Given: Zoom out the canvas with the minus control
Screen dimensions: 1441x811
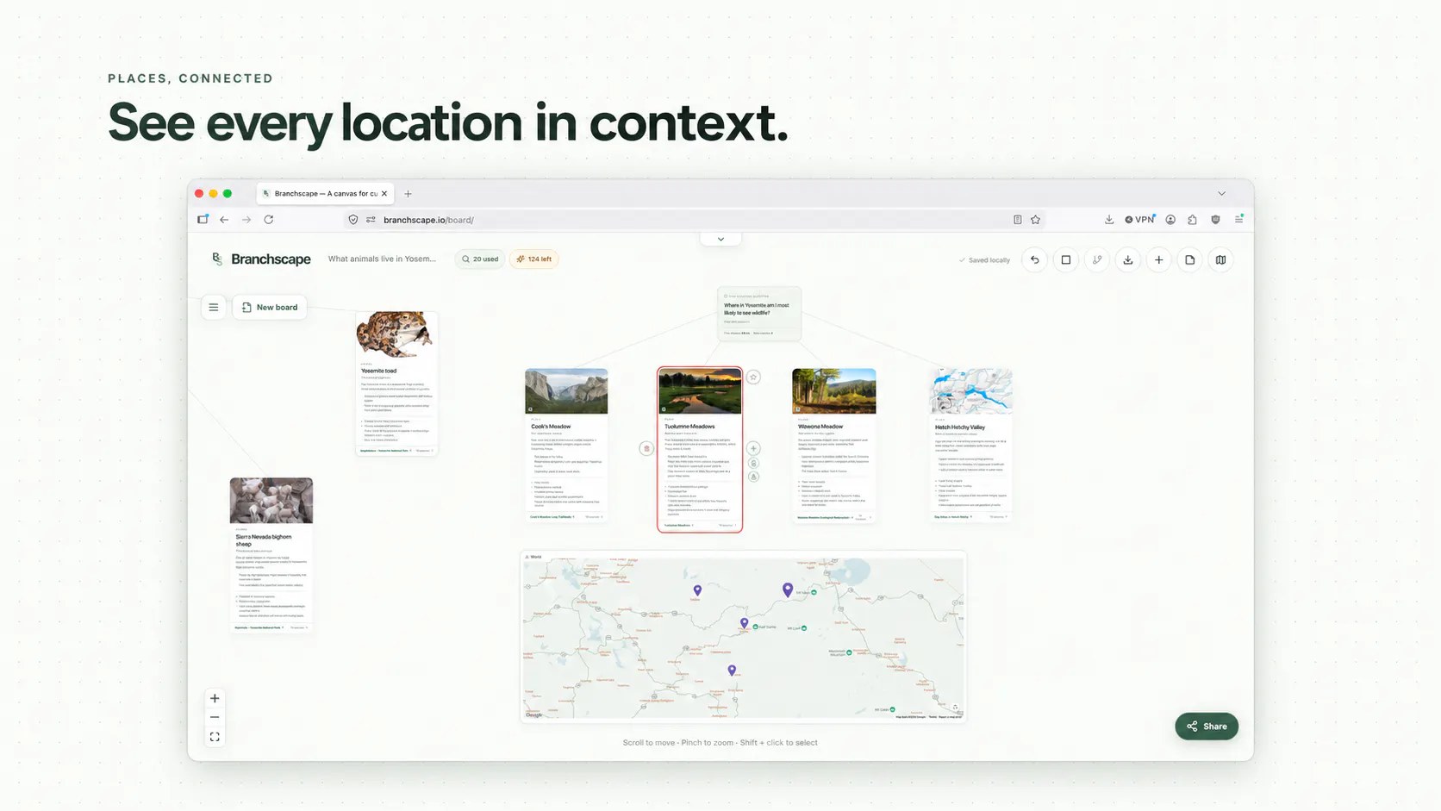Looking at the screenshot, I should coord(215,717).
